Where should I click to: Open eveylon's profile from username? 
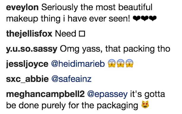22,7
